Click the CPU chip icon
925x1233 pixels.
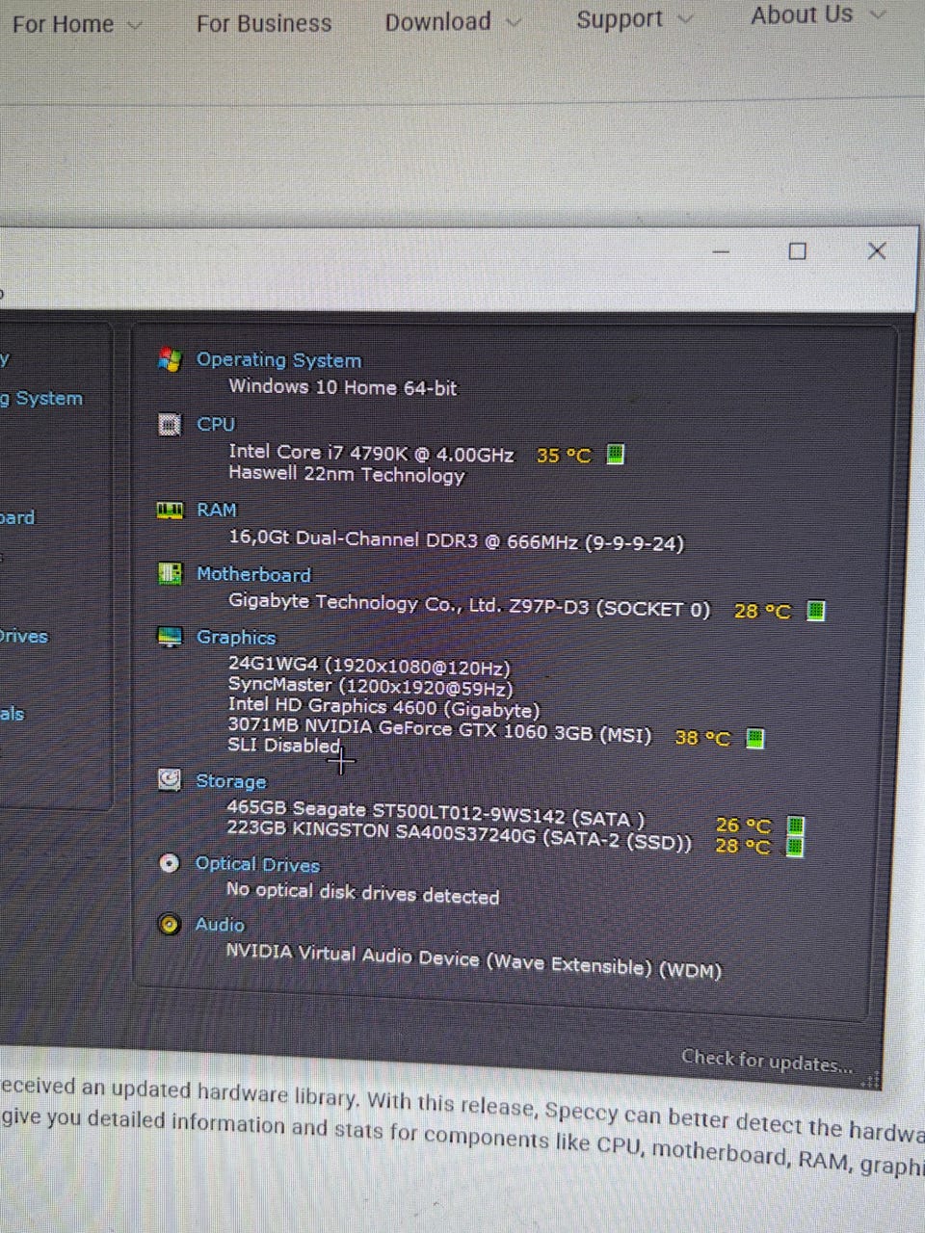170,424
